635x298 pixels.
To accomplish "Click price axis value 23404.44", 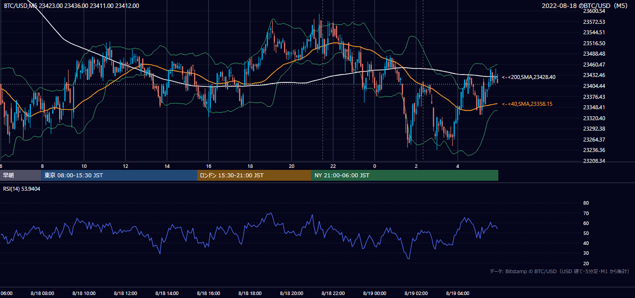I will (x=594, y=86).
